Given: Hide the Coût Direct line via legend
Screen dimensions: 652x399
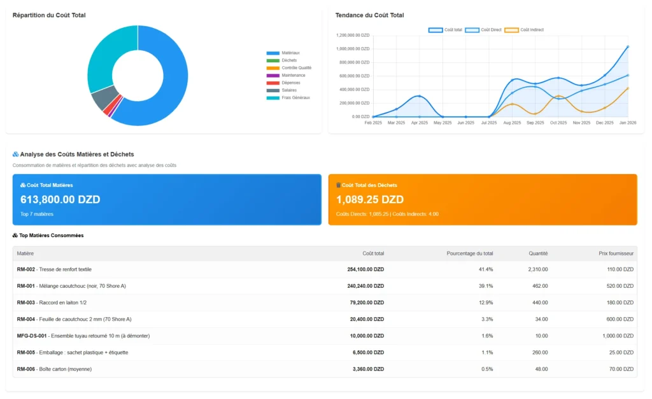Looking at the screenshot, I should pos(483,30).
